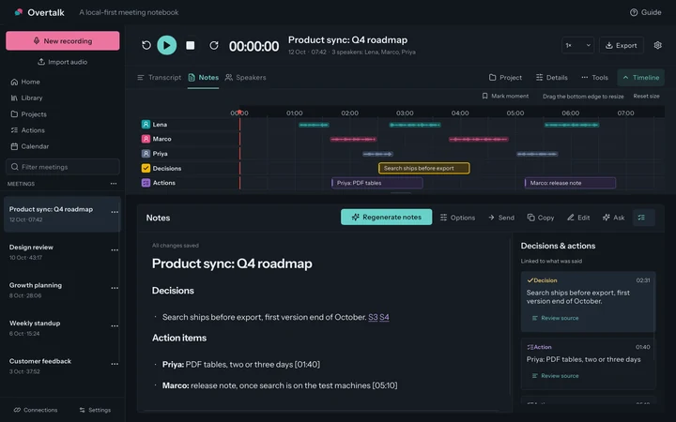This screenshot has width=676, height=422.
Task: Switch to the Speakers tab
Action: tap(245, 78)
